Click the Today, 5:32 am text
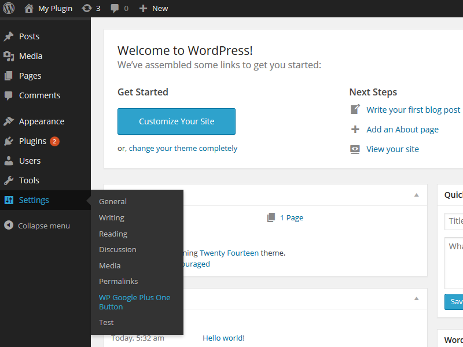The height and width of the screenshot is (347, 463). 138,338
